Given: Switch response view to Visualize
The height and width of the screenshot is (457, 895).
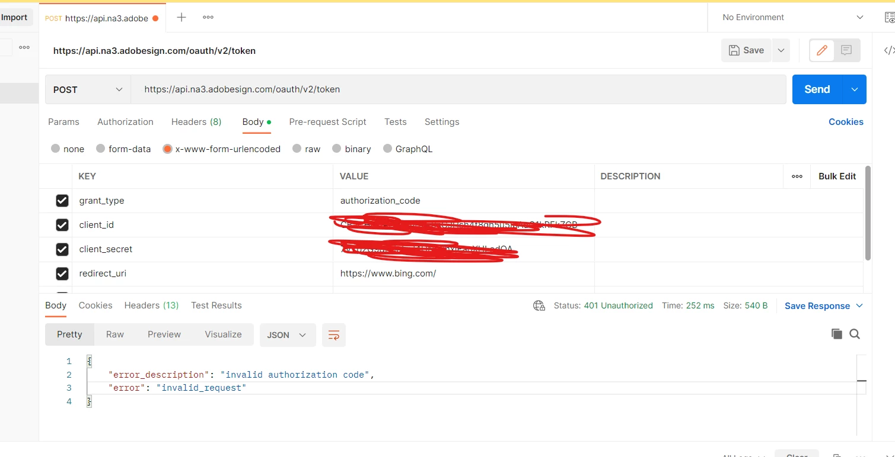Looking at the screenshot, I should [x=223, y=334].
